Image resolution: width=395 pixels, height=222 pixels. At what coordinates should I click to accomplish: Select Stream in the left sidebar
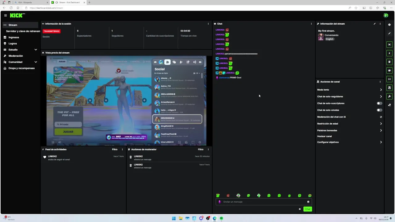pyautogui.click(x=20, y=25)
